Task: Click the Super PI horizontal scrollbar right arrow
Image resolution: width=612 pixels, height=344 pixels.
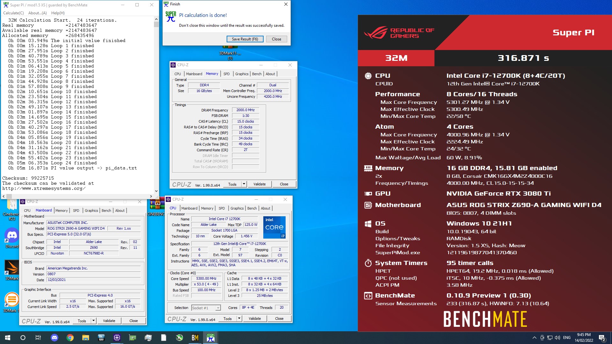Action: tap(151, 196)
